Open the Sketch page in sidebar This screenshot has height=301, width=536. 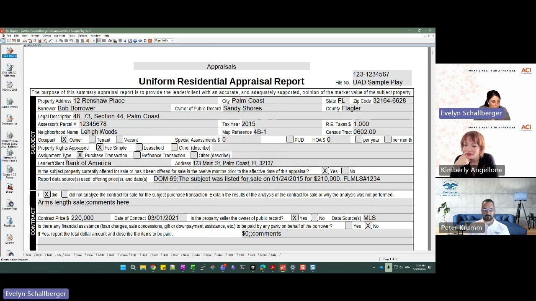(x=9, y=188)
